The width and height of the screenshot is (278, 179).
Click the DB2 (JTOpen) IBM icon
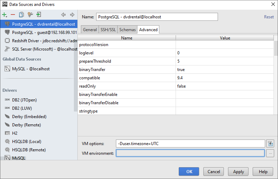tap(7, 100)
